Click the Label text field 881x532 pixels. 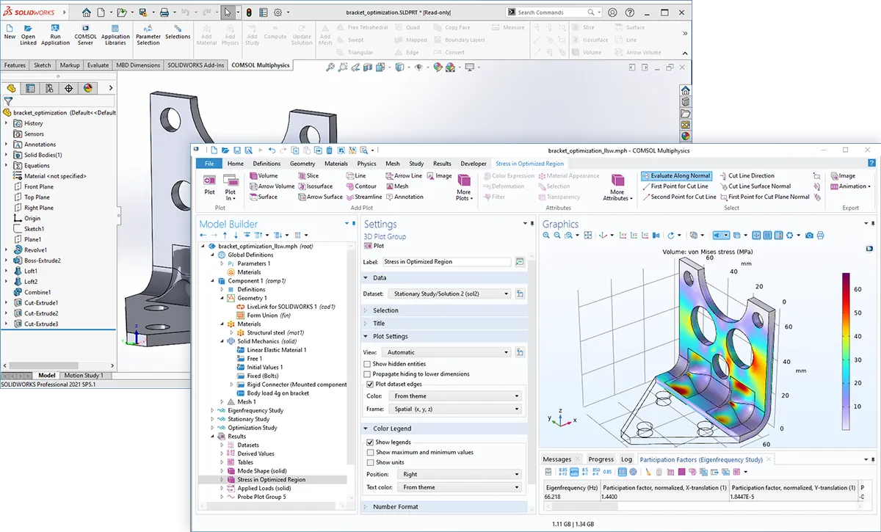coord(446,262)
